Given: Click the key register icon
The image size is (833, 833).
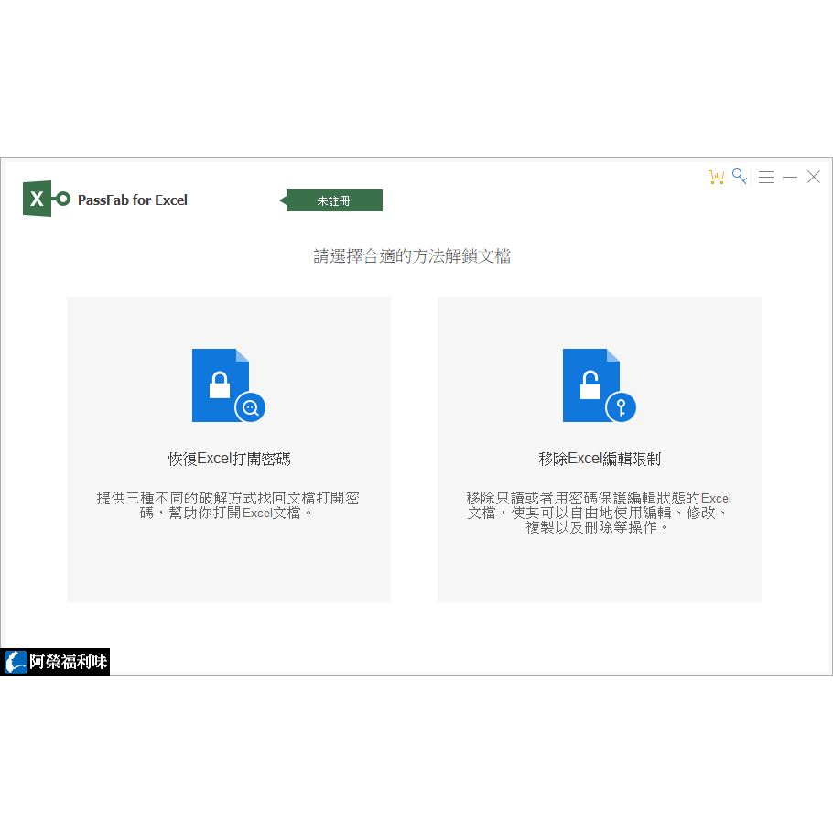Looking at the screenshot, I should point(740,177).
